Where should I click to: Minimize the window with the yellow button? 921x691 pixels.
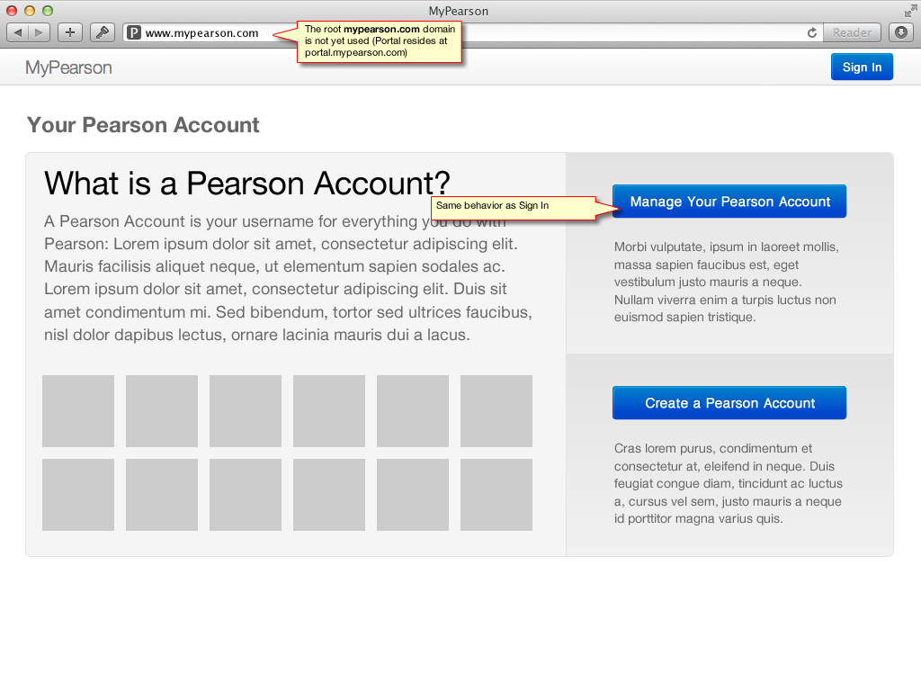(x=30, y=11)
